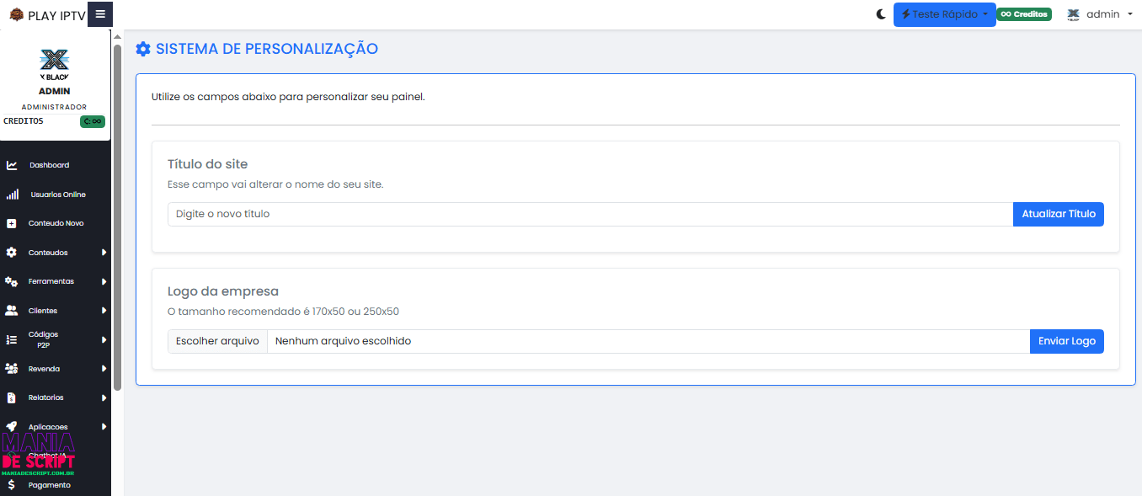
Task: Click the gear icon in page heading
Action: 143,49
